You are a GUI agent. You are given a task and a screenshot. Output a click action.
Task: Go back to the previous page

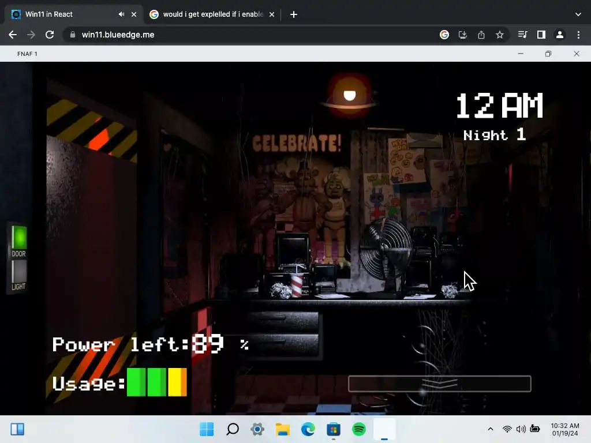pos(13,35)
